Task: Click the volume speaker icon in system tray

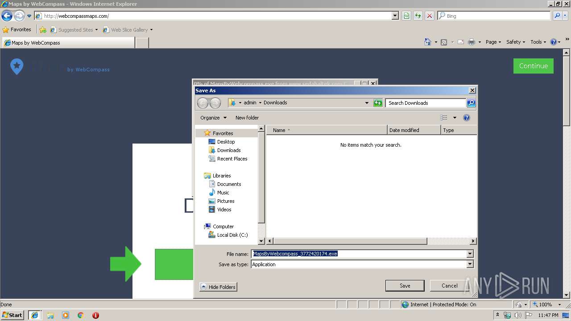Action: coord(517,315)
